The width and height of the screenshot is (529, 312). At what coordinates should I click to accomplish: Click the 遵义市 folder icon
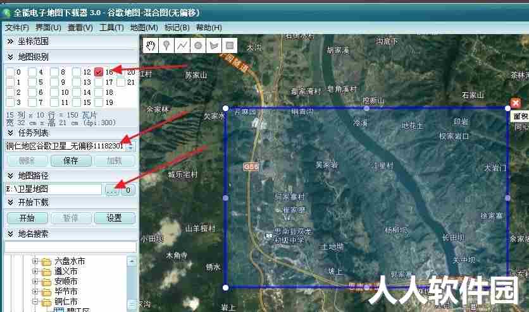pyautogui.click(x=46, y=272)
